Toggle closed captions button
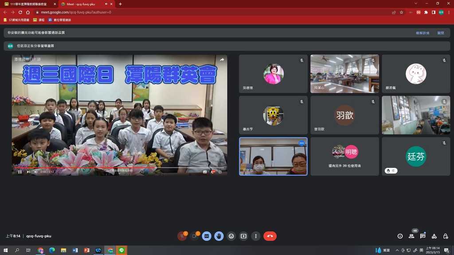The image size is (454, 255). click(x=207, y=236)
